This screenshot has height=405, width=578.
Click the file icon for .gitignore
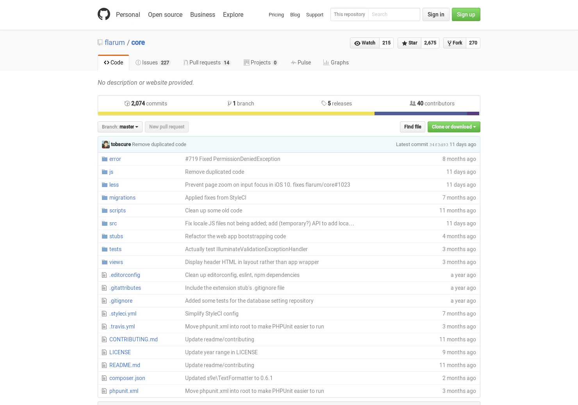(104, 301)
